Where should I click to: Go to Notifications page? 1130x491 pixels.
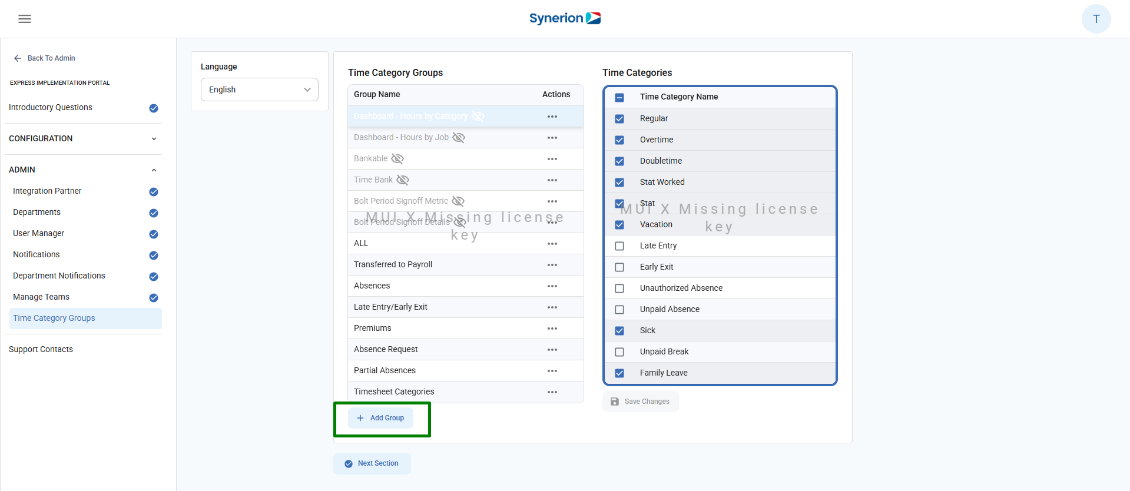[37, 254]
